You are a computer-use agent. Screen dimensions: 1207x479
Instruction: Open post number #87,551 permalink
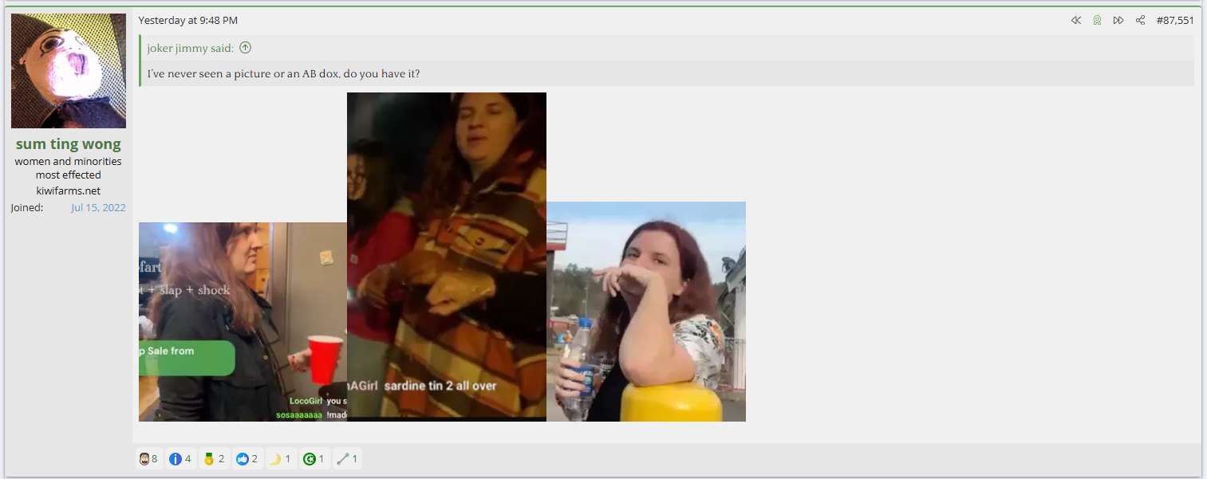(1175, 20)
